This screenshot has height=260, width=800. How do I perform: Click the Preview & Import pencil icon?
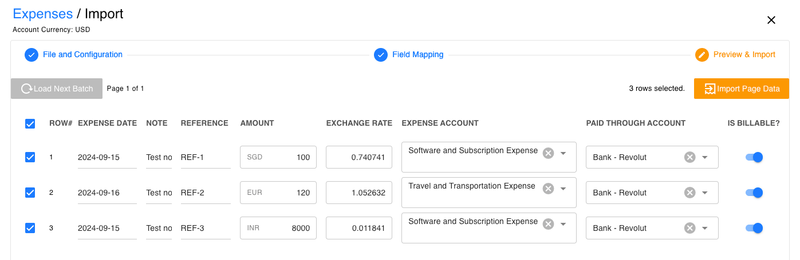pos(702,55)
